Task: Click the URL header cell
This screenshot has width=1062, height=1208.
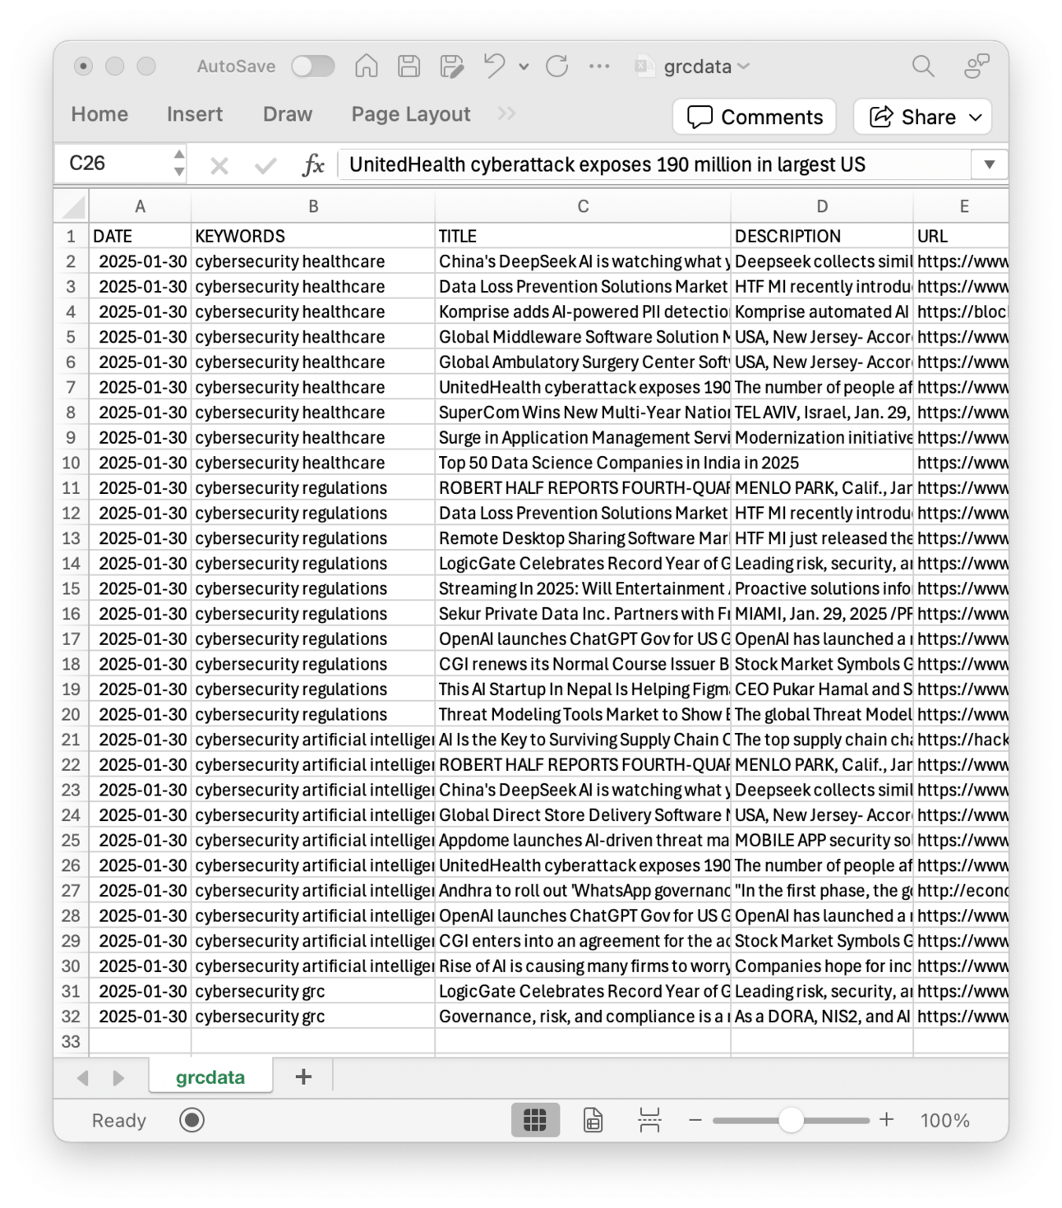Action: [961, 237]
